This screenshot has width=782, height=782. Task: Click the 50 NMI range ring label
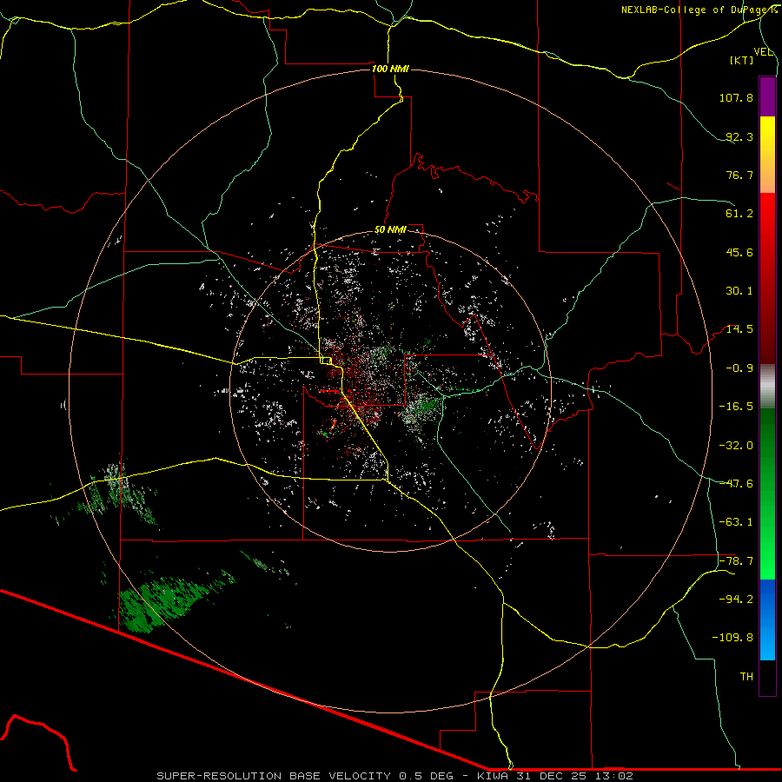(x=390, y=230)
